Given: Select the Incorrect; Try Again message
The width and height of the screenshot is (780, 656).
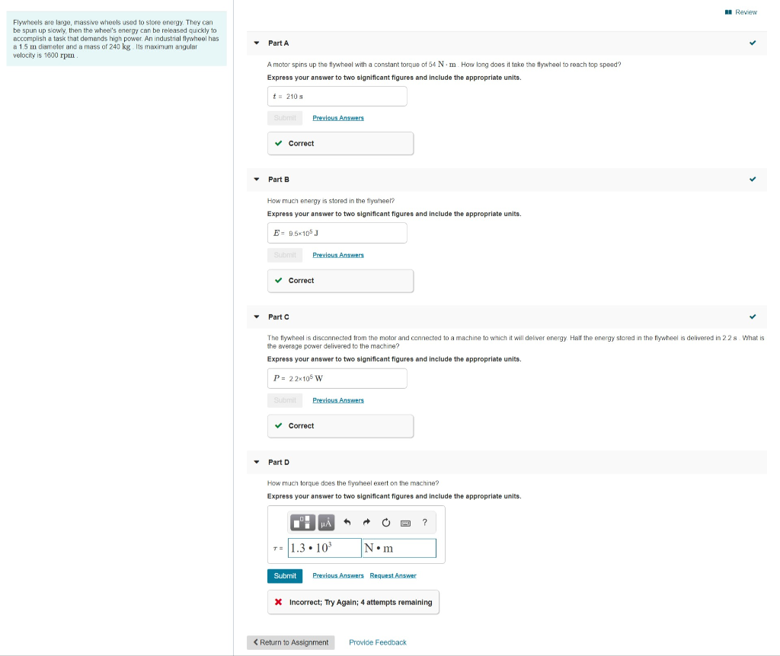Looking at the screenshot, I should [x=353, y=602].
